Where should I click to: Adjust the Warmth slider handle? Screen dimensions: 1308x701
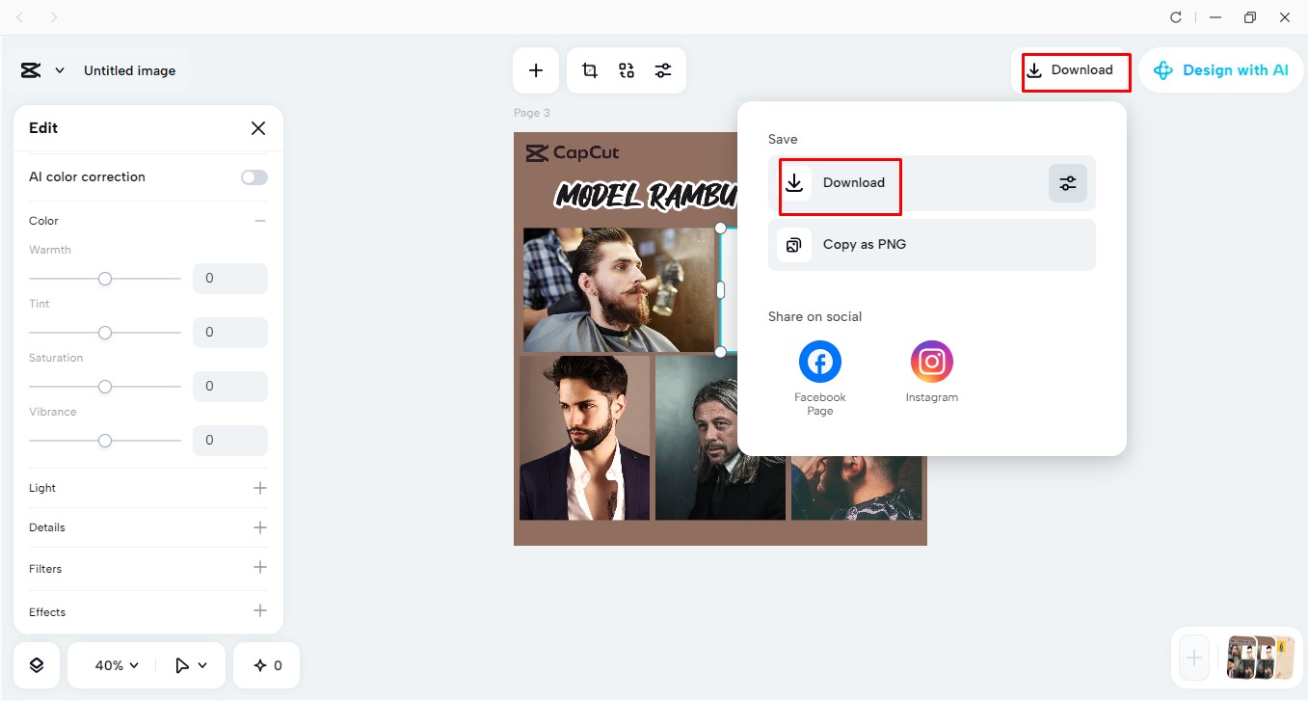click(105, 279)
